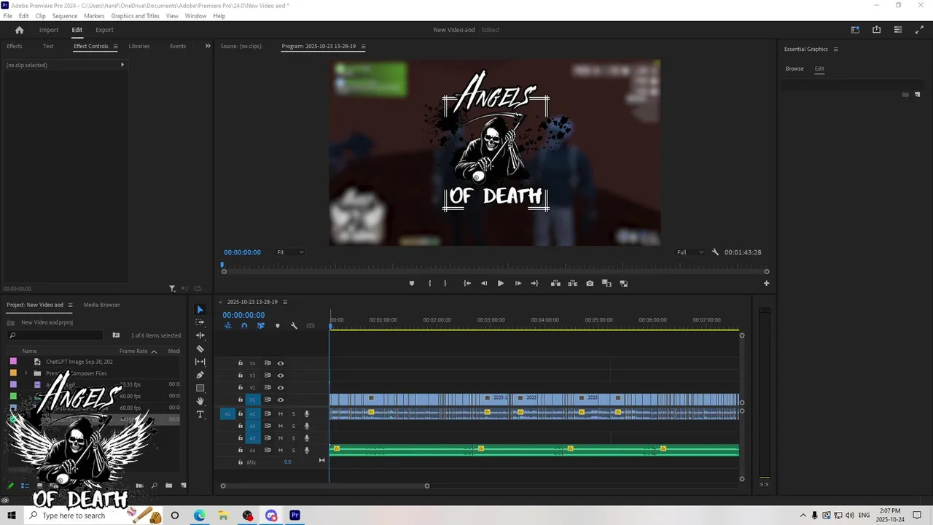Click the Lift button
This screenshot has height=525, width=933.
555,283
